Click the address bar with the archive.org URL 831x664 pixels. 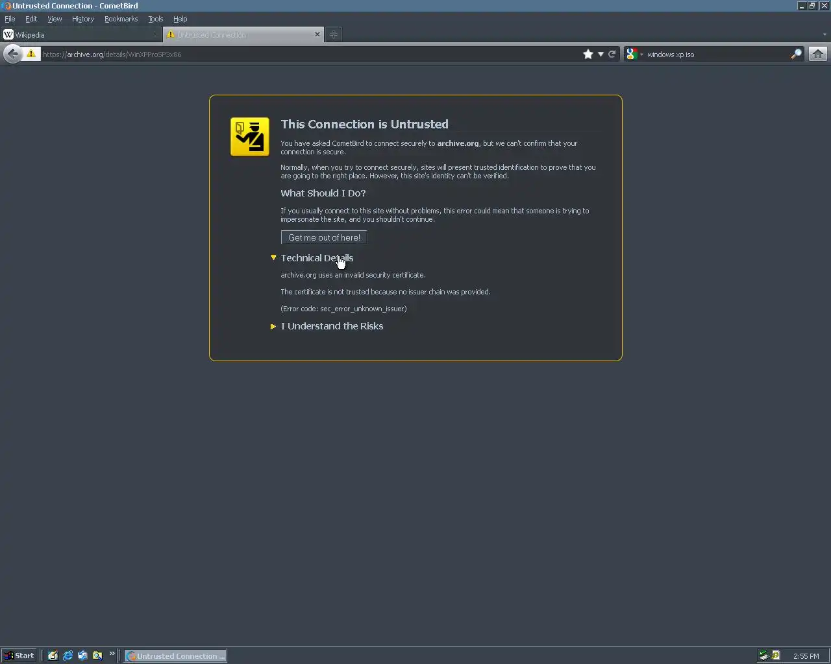(310, 54)
